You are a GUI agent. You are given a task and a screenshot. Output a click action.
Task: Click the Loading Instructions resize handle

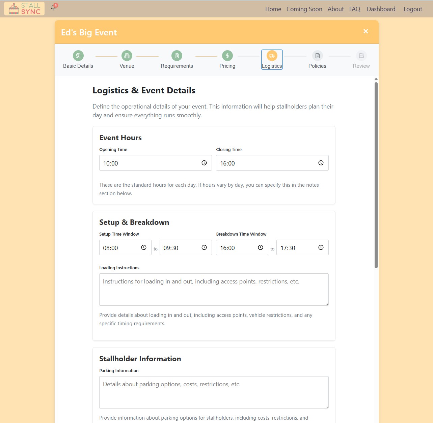(x=326, y=303)
